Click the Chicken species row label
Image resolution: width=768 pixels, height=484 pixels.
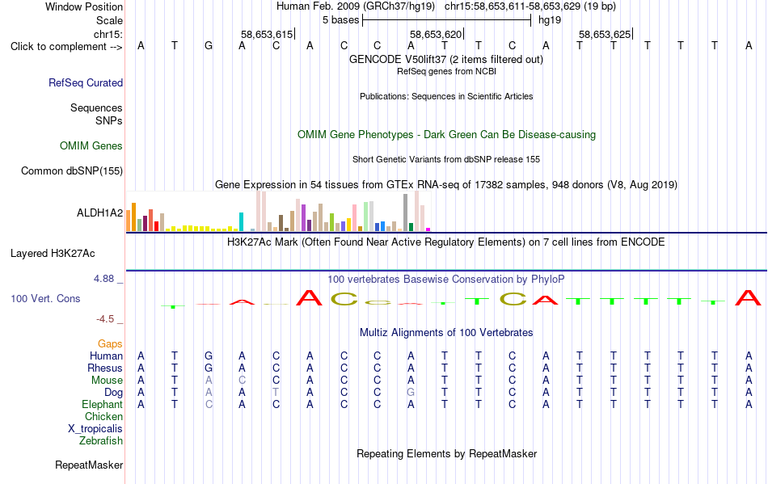pyautogui.click(x=103, y=416)
